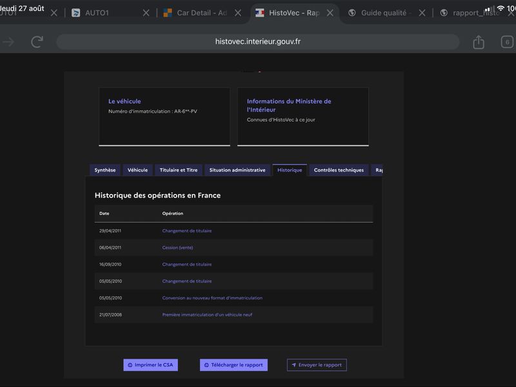The image size is (516, 387).
Task: Open the share sheet icon
Action: pyautogui.click(x=478, y=42)
